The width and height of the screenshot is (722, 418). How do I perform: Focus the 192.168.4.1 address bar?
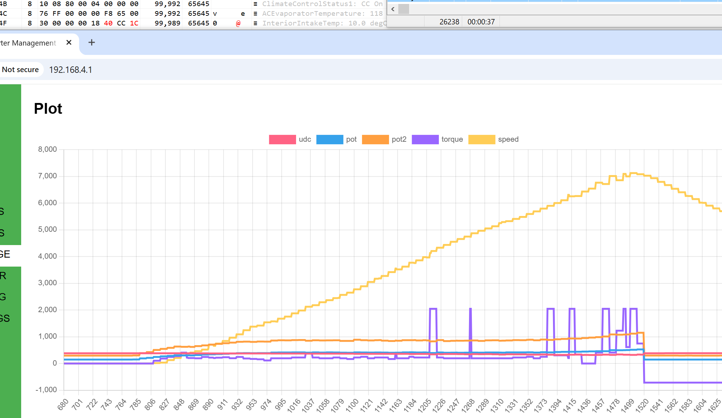[71, 70]
